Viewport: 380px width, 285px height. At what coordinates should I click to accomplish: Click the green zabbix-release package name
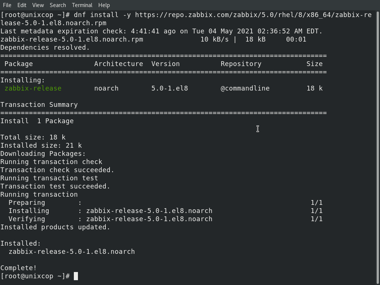[33, 88]
